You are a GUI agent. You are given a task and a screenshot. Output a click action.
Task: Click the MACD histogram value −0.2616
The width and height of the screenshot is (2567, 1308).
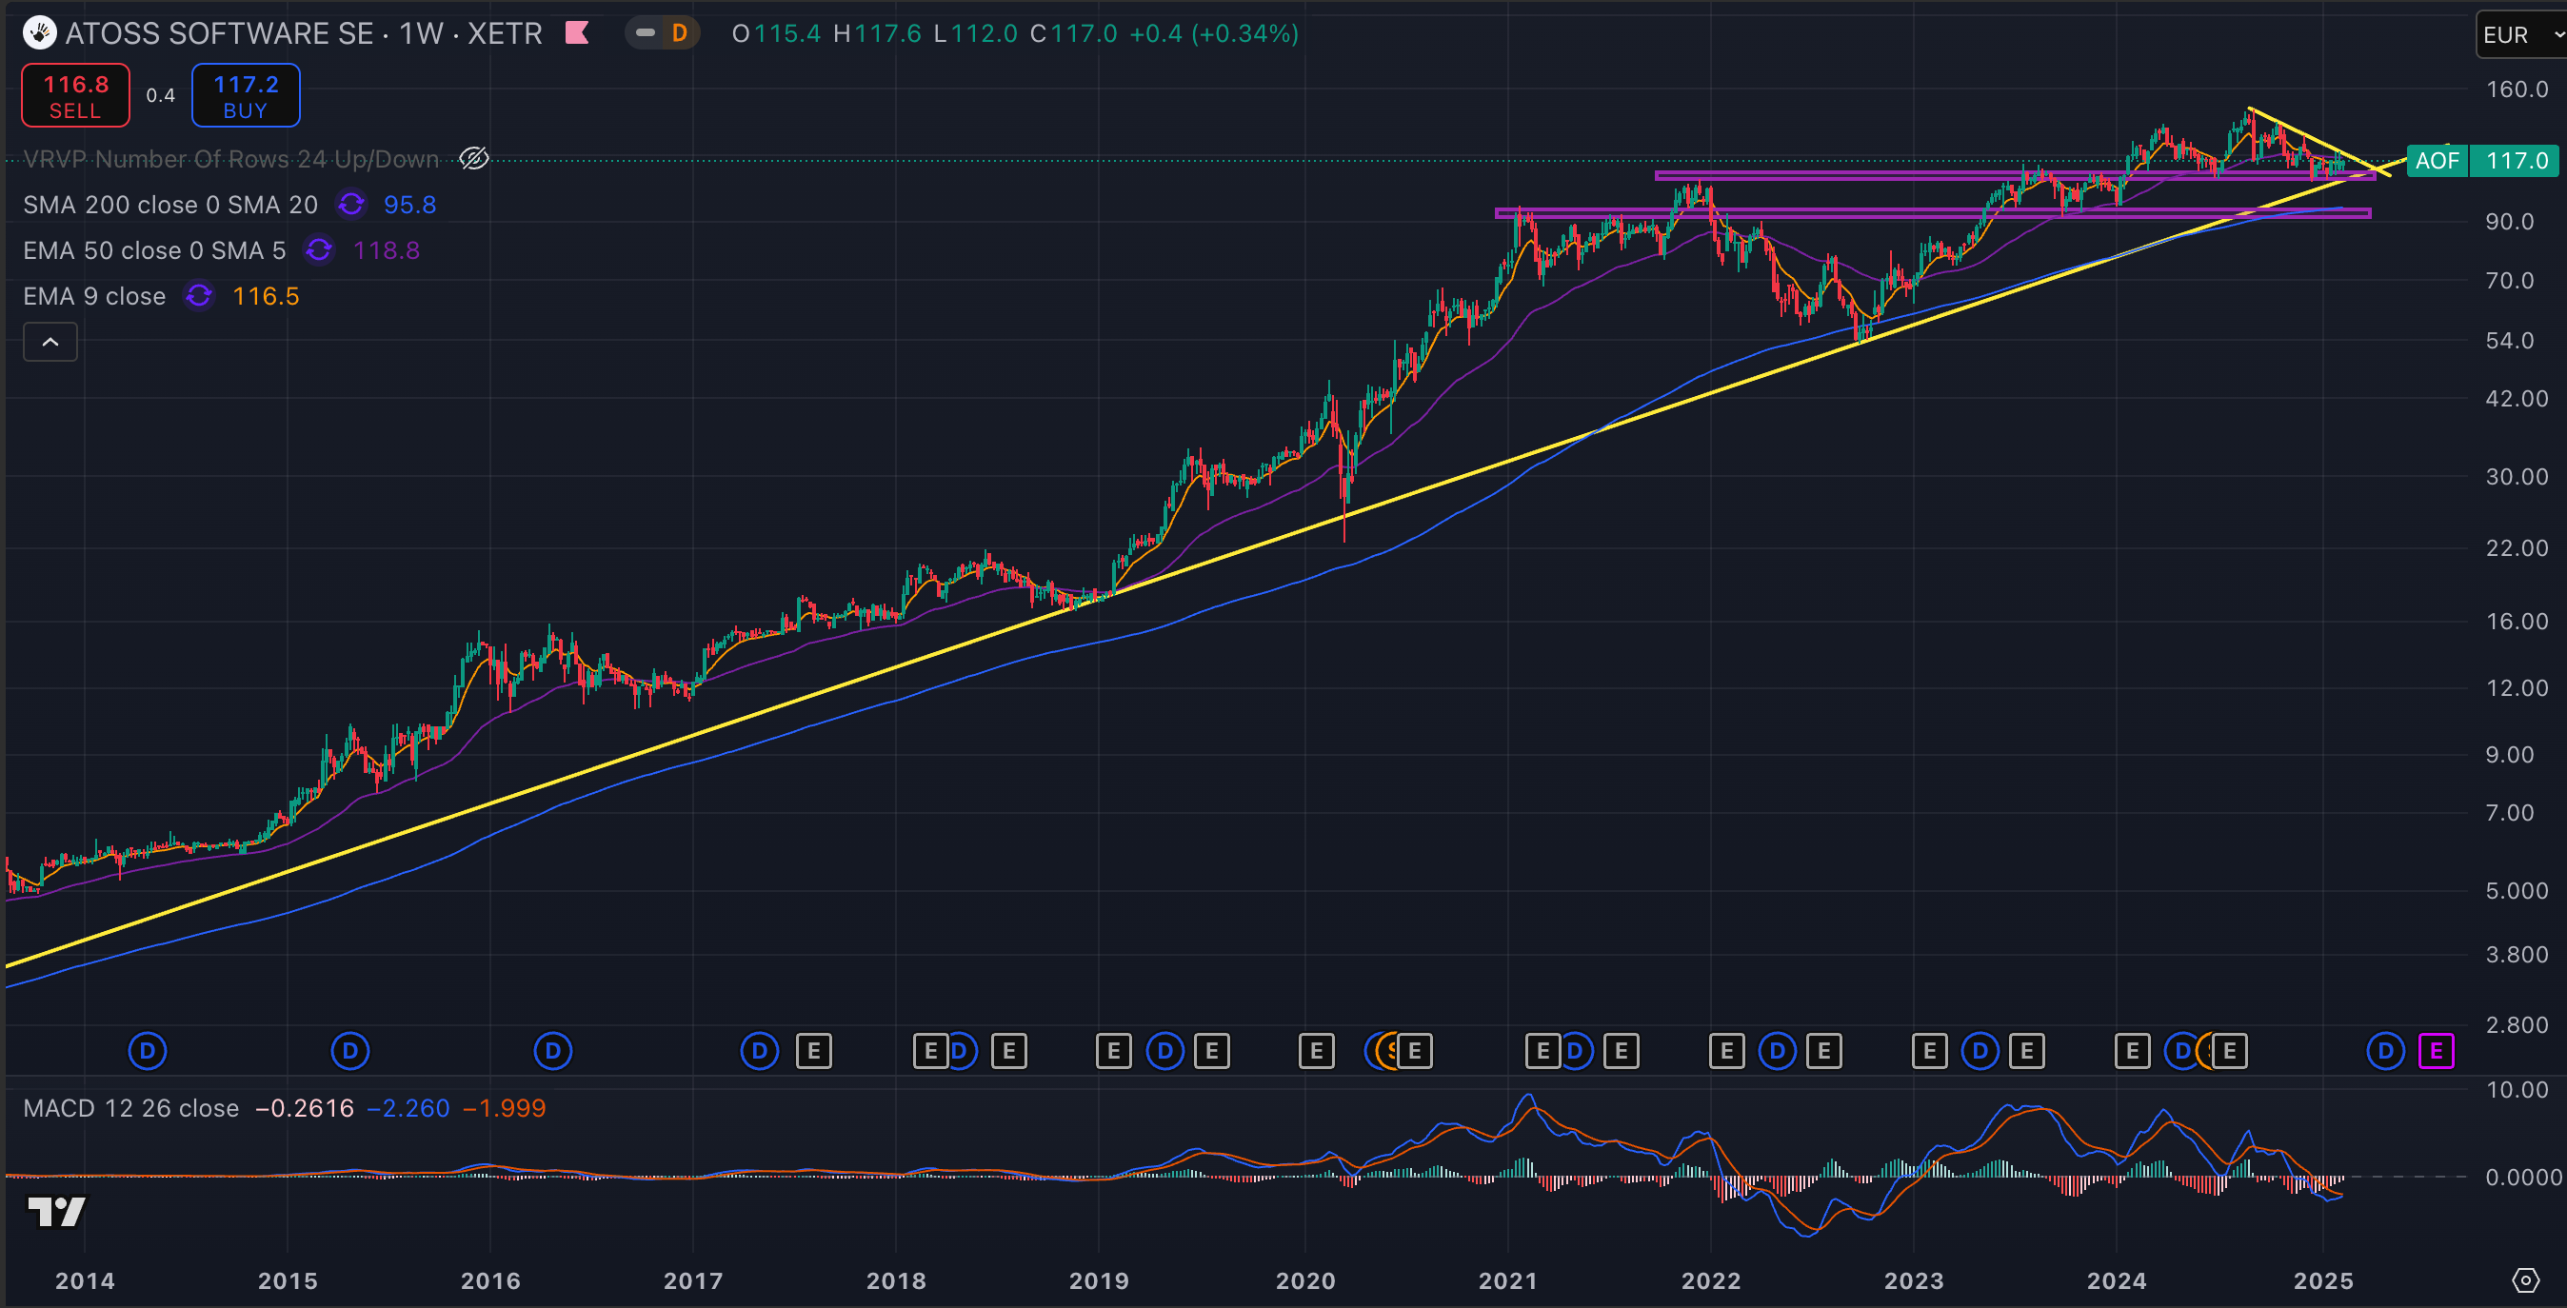305,1109
